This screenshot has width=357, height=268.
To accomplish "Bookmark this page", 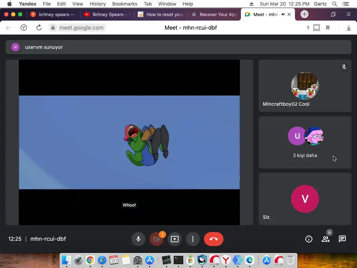I will pos(328,28).
